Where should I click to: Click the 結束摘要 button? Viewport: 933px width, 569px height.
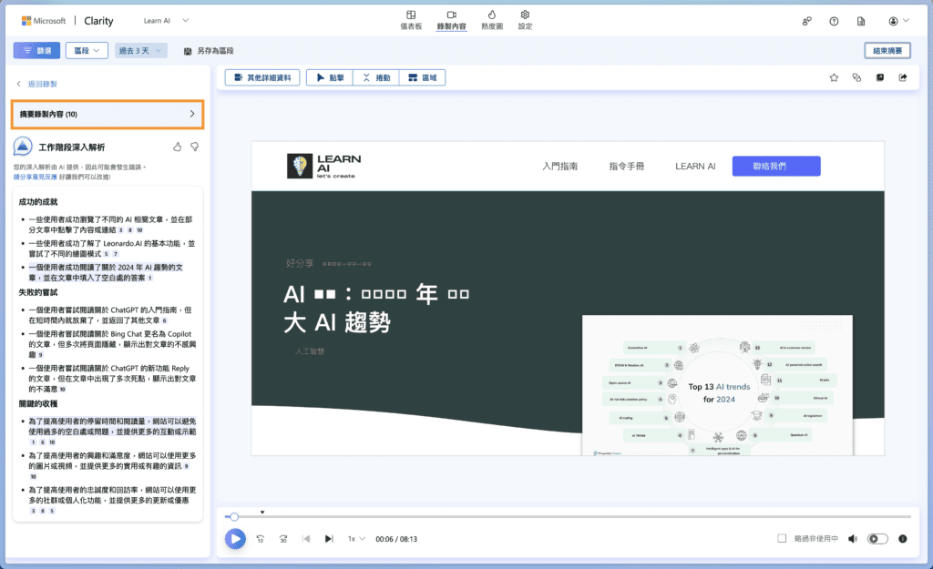coord(887,51)
